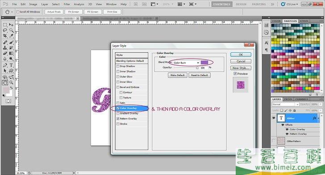Open the Color Burn blend mode dropdown
The image size is (325, 175).
(186, 63)
